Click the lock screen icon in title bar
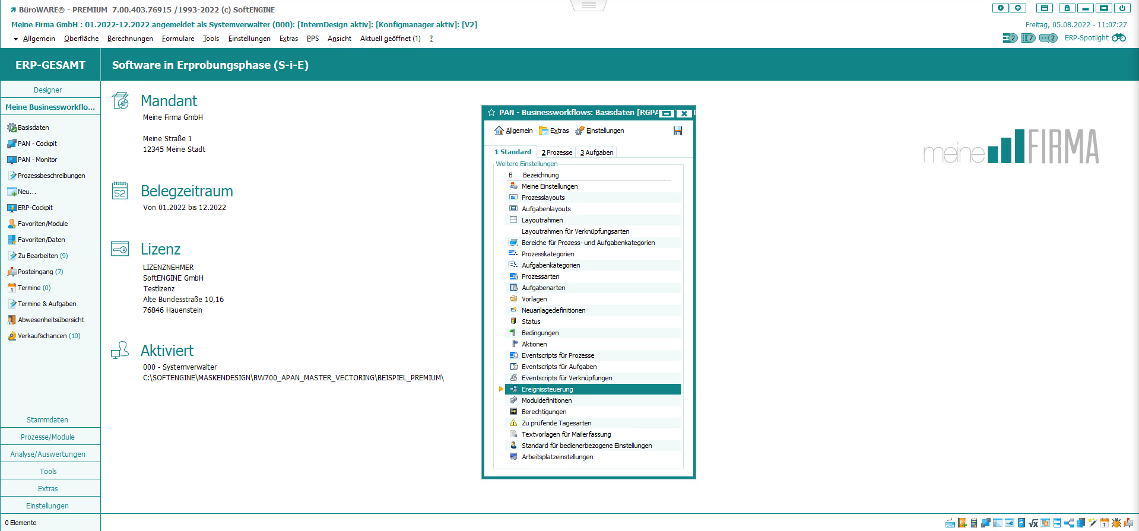The height and width of the screenshot is (531, 1139). pos(1067,8)
